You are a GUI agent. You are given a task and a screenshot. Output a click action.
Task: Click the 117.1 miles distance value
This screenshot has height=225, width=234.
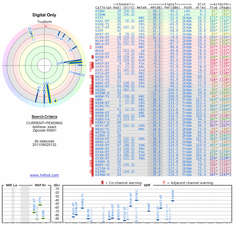pyautogui.click(x=201, y=100)
